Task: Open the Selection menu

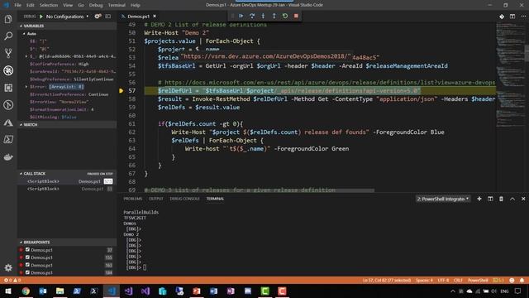Action: coord(49,5)
